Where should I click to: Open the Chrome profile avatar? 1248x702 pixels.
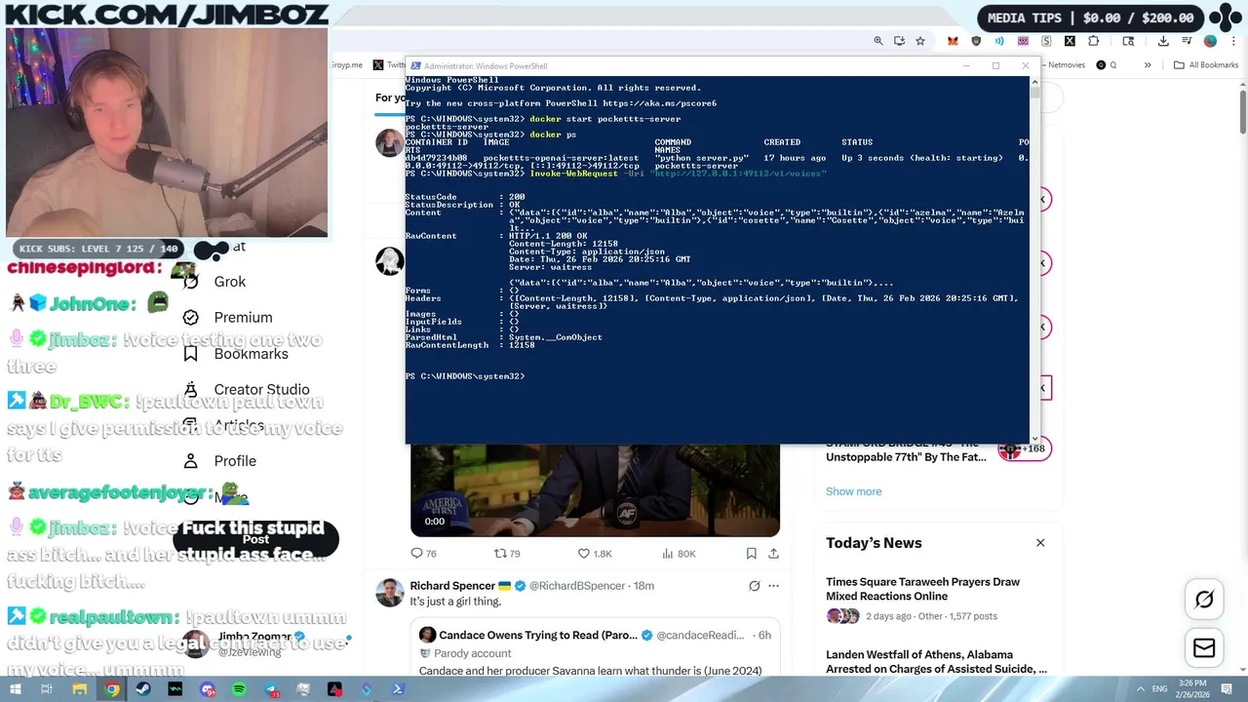coord(1210,41)
